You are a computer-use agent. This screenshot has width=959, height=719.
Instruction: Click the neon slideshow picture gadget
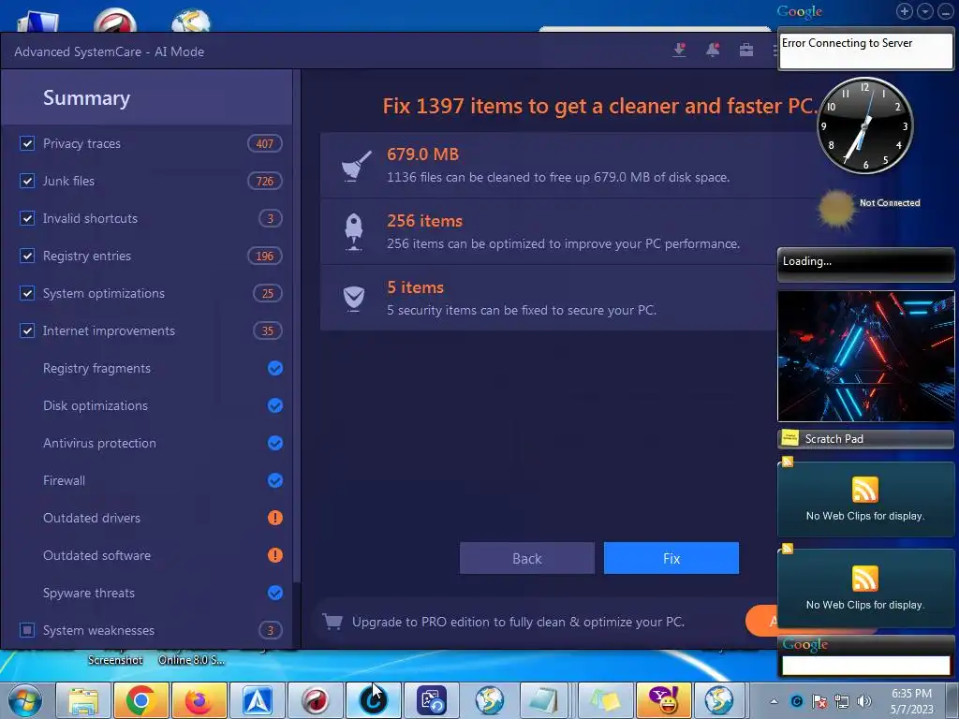(x=866, y=356)
